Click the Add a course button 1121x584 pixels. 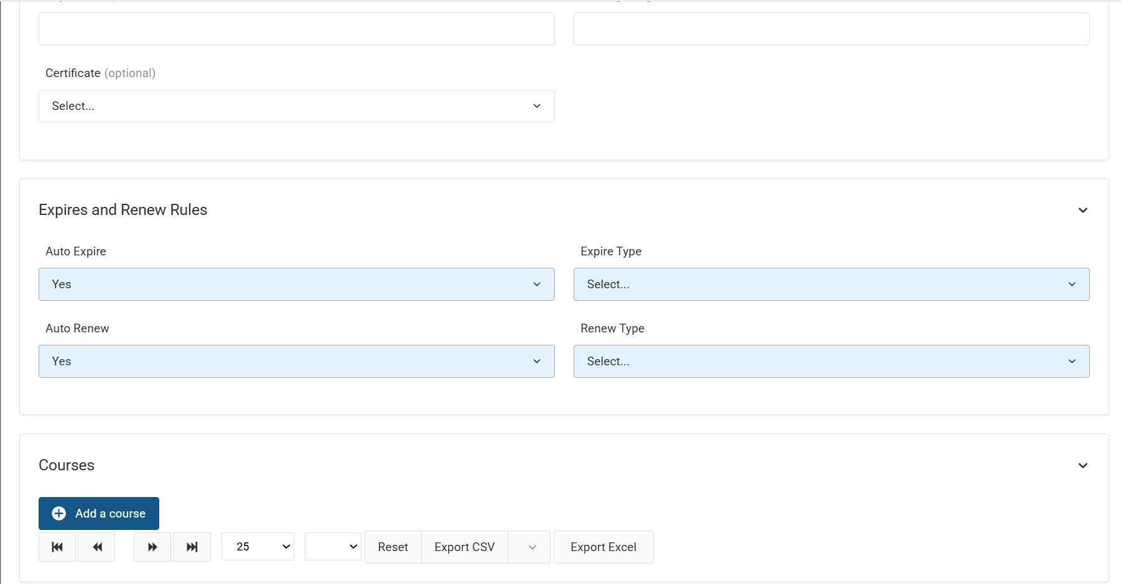coord(99,513)
